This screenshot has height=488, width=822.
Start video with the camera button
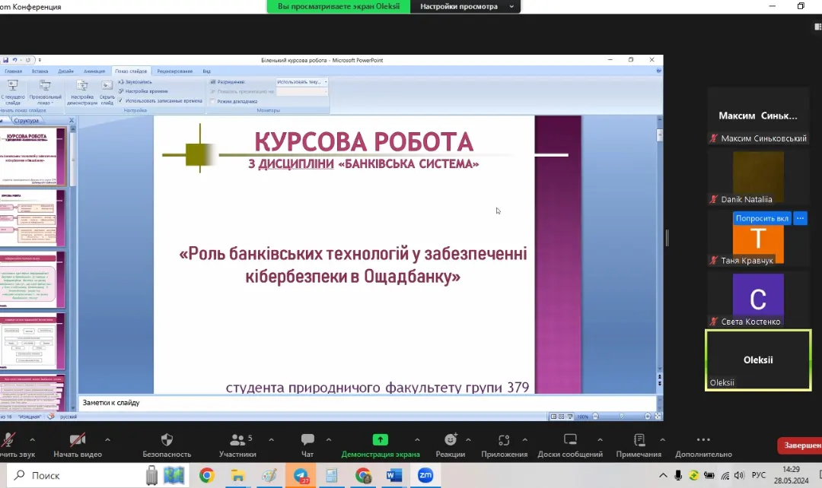coord(78,445)
